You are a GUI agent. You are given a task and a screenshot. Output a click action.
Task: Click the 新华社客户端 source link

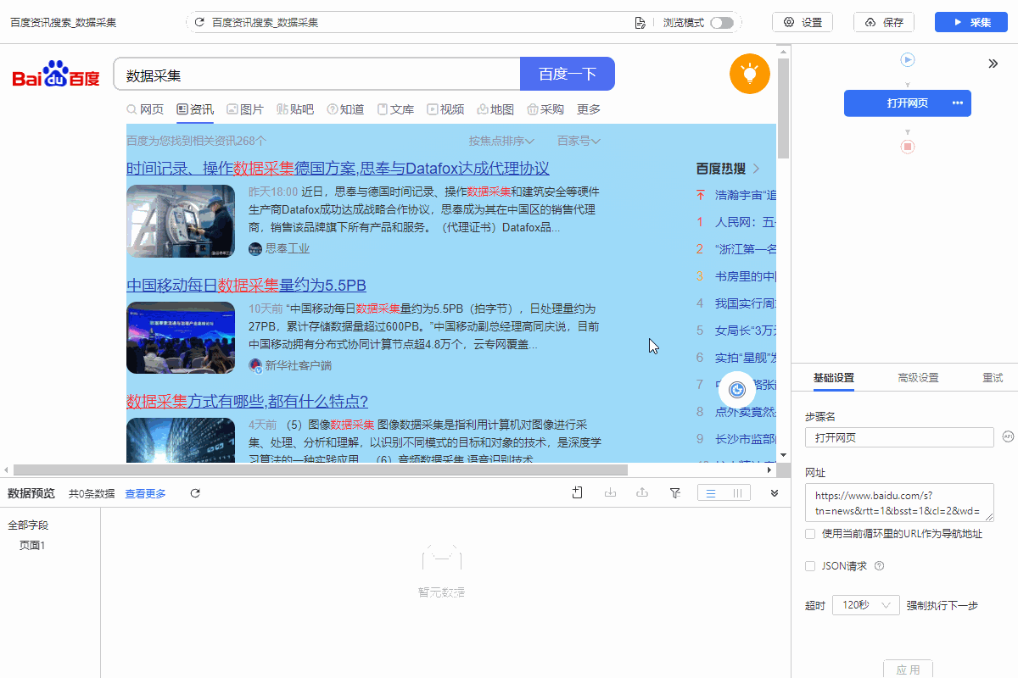[290, 365]
